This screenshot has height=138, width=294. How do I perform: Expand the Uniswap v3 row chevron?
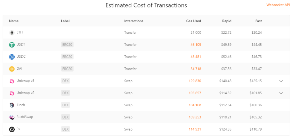pyautogui.click(x=281, y=81)
